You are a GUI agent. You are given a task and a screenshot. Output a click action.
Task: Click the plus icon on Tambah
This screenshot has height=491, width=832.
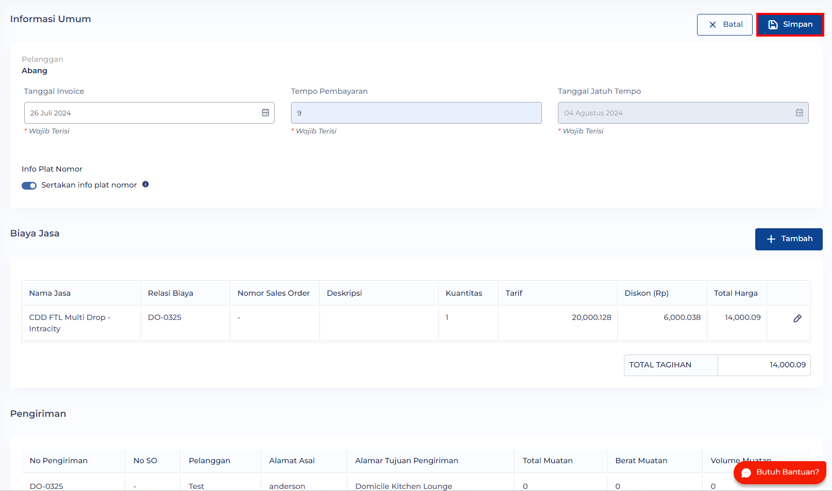pos(771,239)
